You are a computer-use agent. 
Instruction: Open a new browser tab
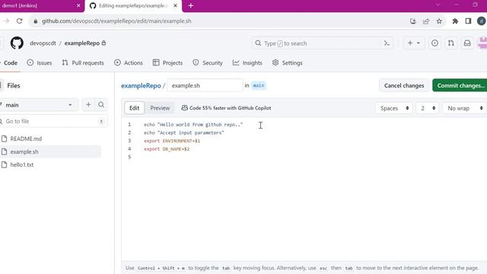(191, 5)
